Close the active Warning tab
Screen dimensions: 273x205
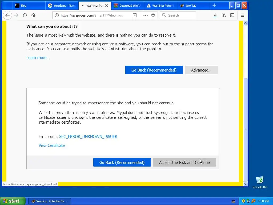(107, 6)
